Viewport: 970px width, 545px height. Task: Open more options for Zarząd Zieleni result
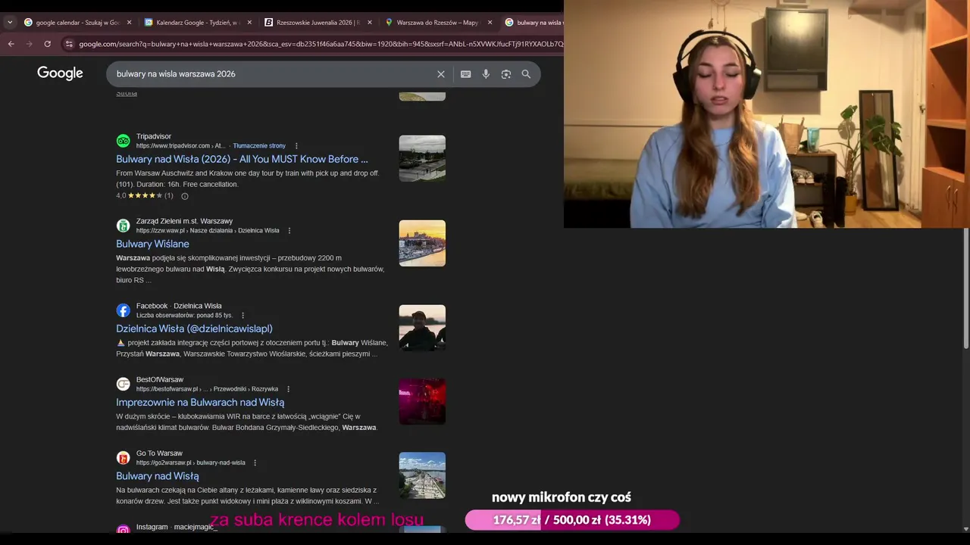tap(289, 231)
